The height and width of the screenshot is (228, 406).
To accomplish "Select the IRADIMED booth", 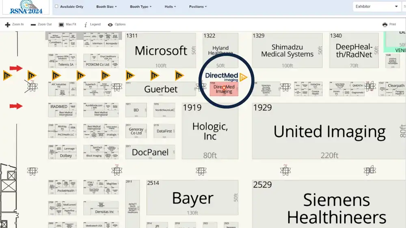I will 59,107.
